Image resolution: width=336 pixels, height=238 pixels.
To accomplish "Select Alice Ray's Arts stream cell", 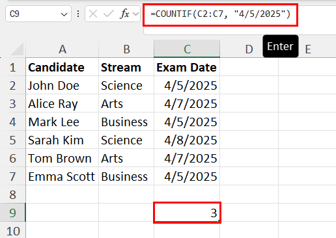I will point(126,104).
